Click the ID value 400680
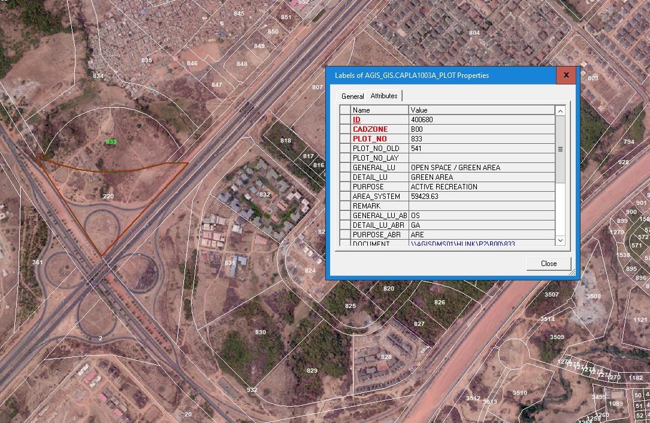This screenshot has height=423, width=650. point(482,120)
